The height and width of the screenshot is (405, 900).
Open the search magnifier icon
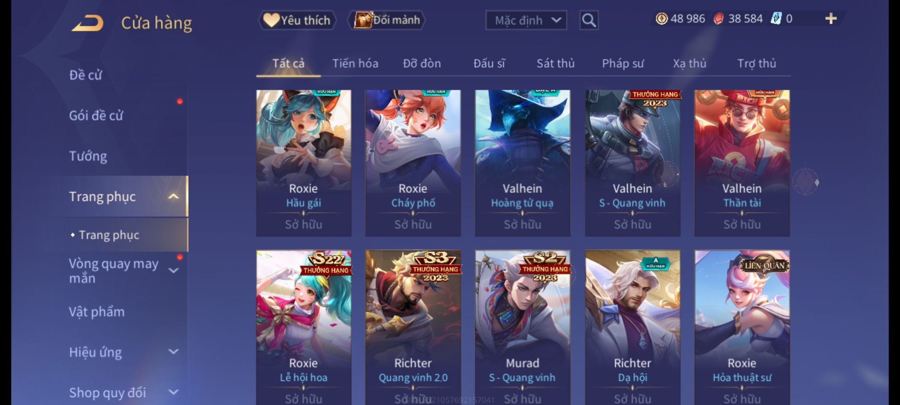click(x=589, y=20)
